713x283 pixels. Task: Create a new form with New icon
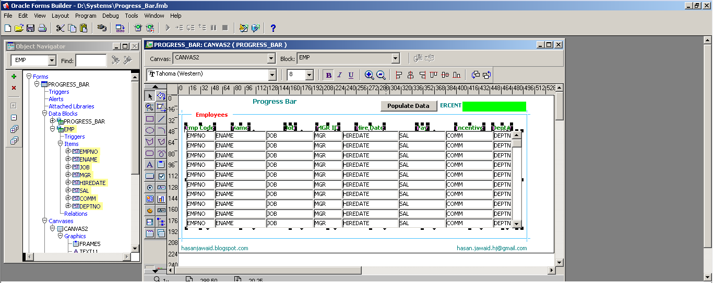tap(8, 28)
